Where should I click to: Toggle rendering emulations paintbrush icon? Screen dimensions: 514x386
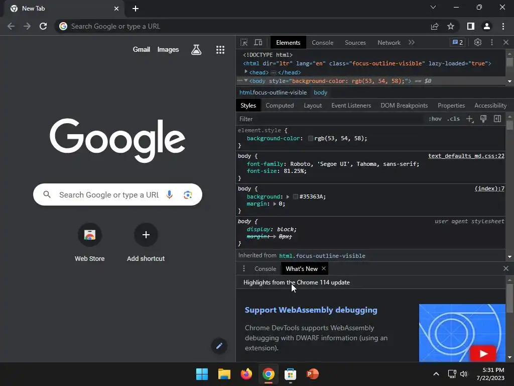(483, 119)
